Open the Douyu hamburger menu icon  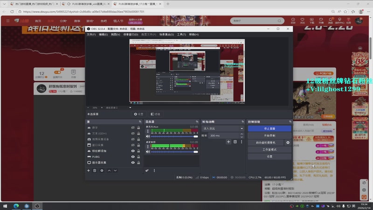8,21
